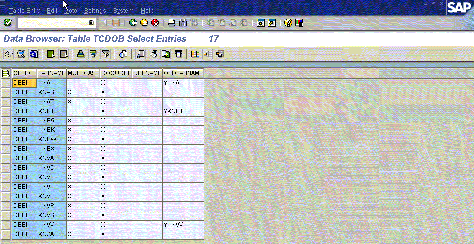Click the Display glasses icon
Screen dimensions: 474x244
click(x=8, y=54)
